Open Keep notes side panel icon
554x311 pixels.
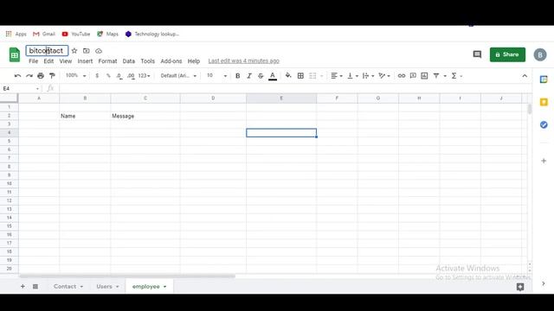point(544,102)
